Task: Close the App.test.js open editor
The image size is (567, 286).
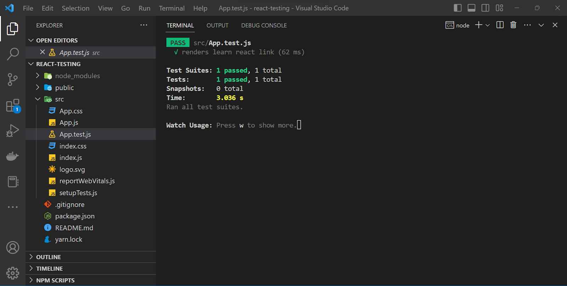Action: (43, 52)
